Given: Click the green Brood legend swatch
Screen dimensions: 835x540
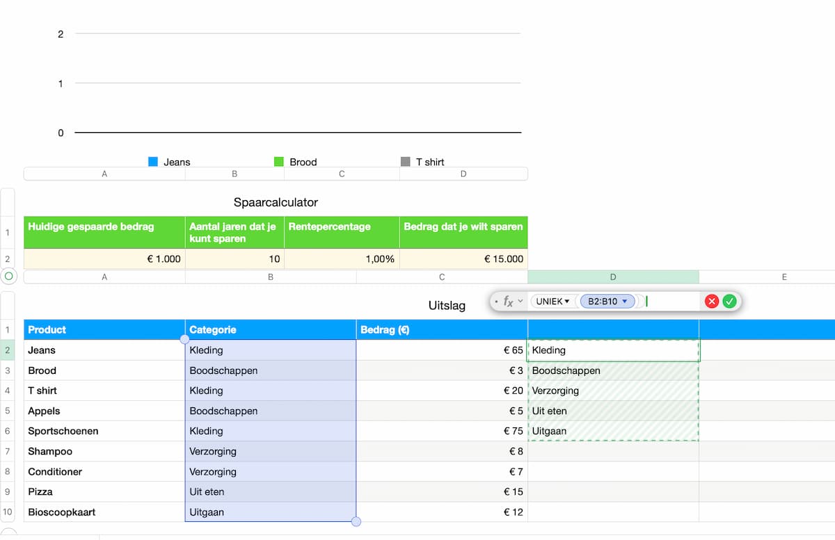Looking at the screenshot, I should 279,162.
